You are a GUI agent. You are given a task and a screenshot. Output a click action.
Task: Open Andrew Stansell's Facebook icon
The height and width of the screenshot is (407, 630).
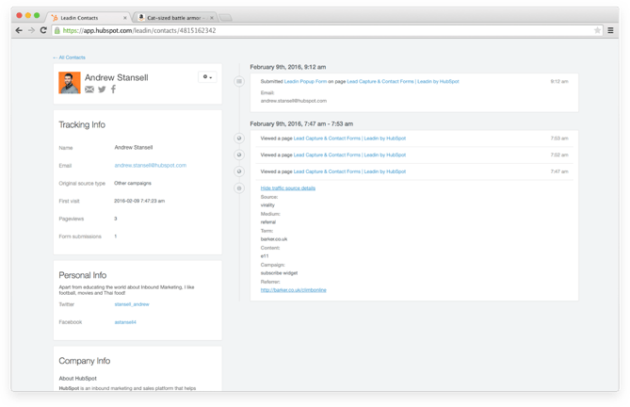(x=113, y=90)
